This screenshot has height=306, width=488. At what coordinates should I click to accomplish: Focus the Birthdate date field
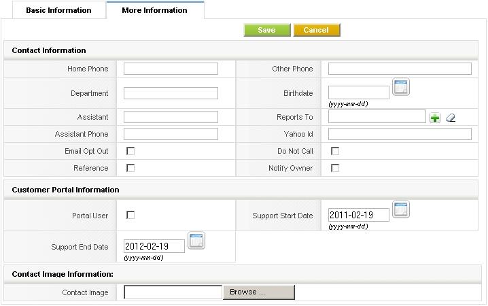pyautogui.click(x=359, y=92)
